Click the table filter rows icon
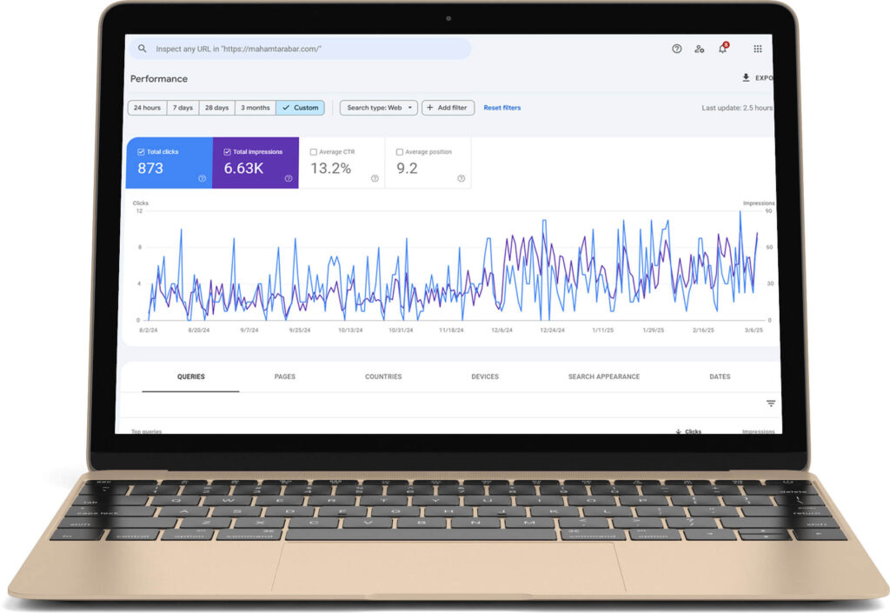 point(770,403)
